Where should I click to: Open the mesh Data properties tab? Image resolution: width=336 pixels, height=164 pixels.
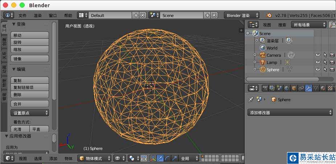click(316, 88)
